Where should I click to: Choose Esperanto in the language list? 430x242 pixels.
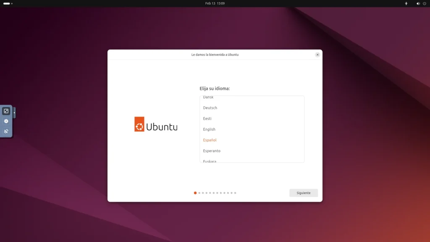[212, 151]
